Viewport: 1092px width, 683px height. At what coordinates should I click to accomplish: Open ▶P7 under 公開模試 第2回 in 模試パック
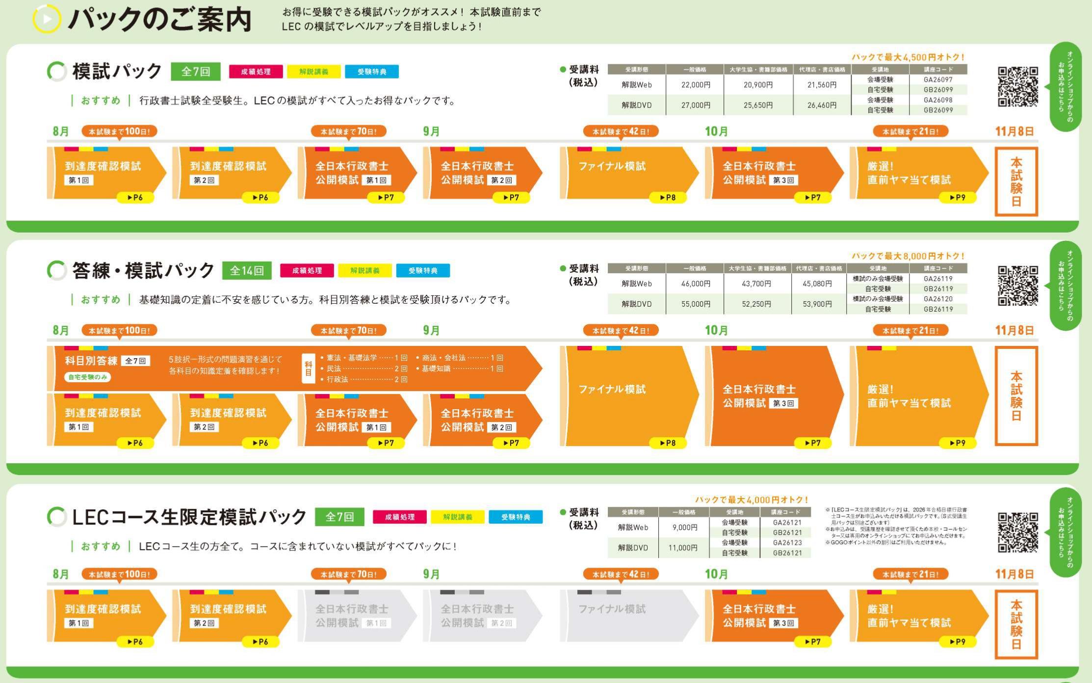click(512, 198)
